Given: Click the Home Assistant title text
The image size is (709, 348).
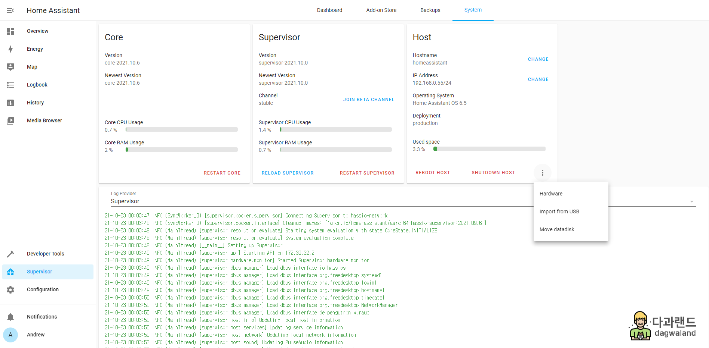Looking at the screenshot, I should pyautogui.click(x=53, y=10).
